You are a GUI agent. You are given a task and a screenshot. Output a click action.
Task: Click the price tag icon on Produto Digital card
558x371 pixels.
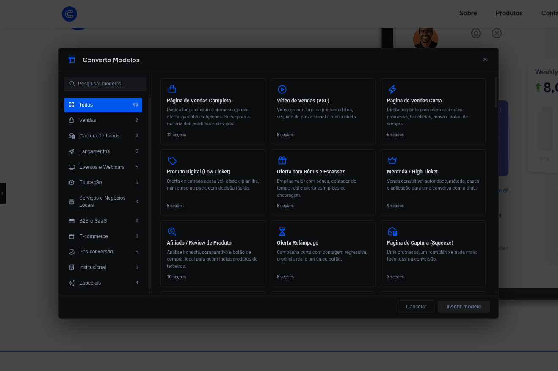pos(172,160)
